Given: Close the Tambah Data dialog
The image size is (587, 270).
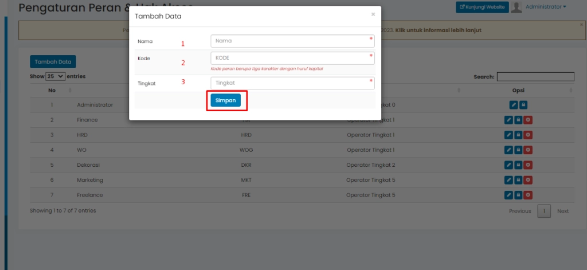Looking at the screenshot, I should [x=373, y=14].
